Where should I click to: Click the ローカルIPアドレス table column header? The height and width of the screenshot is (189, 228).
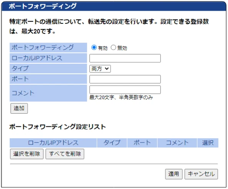click(x=53, y=143)
